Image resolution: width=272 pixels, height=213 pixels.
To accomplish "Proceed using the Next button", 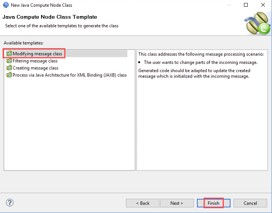I will click(x=177, y=203).
